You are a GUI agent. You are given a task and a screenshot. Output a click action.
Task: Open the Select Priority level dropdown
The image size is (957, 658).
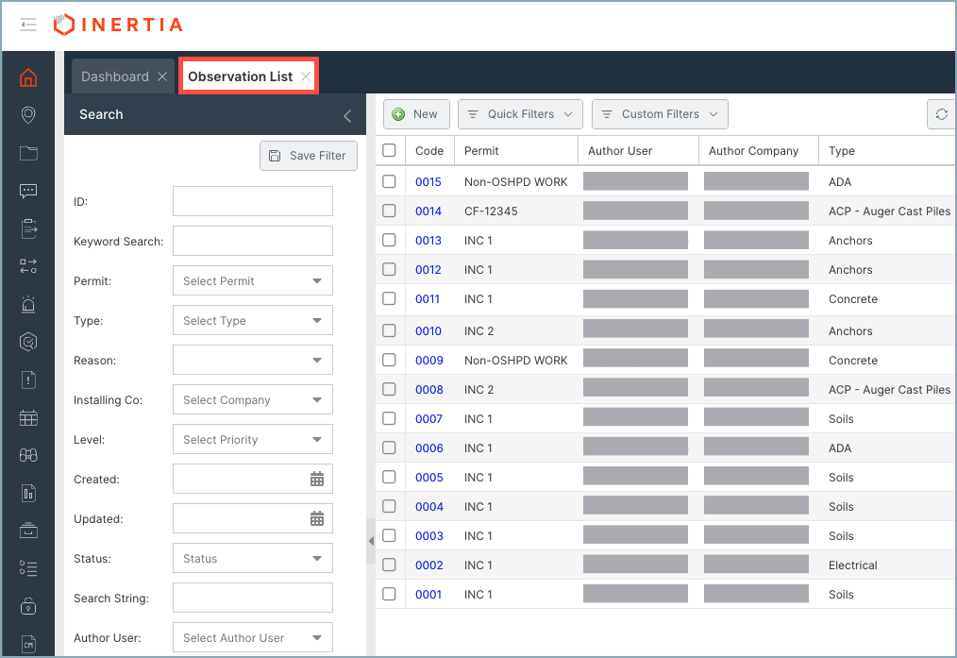click(253, 440)
